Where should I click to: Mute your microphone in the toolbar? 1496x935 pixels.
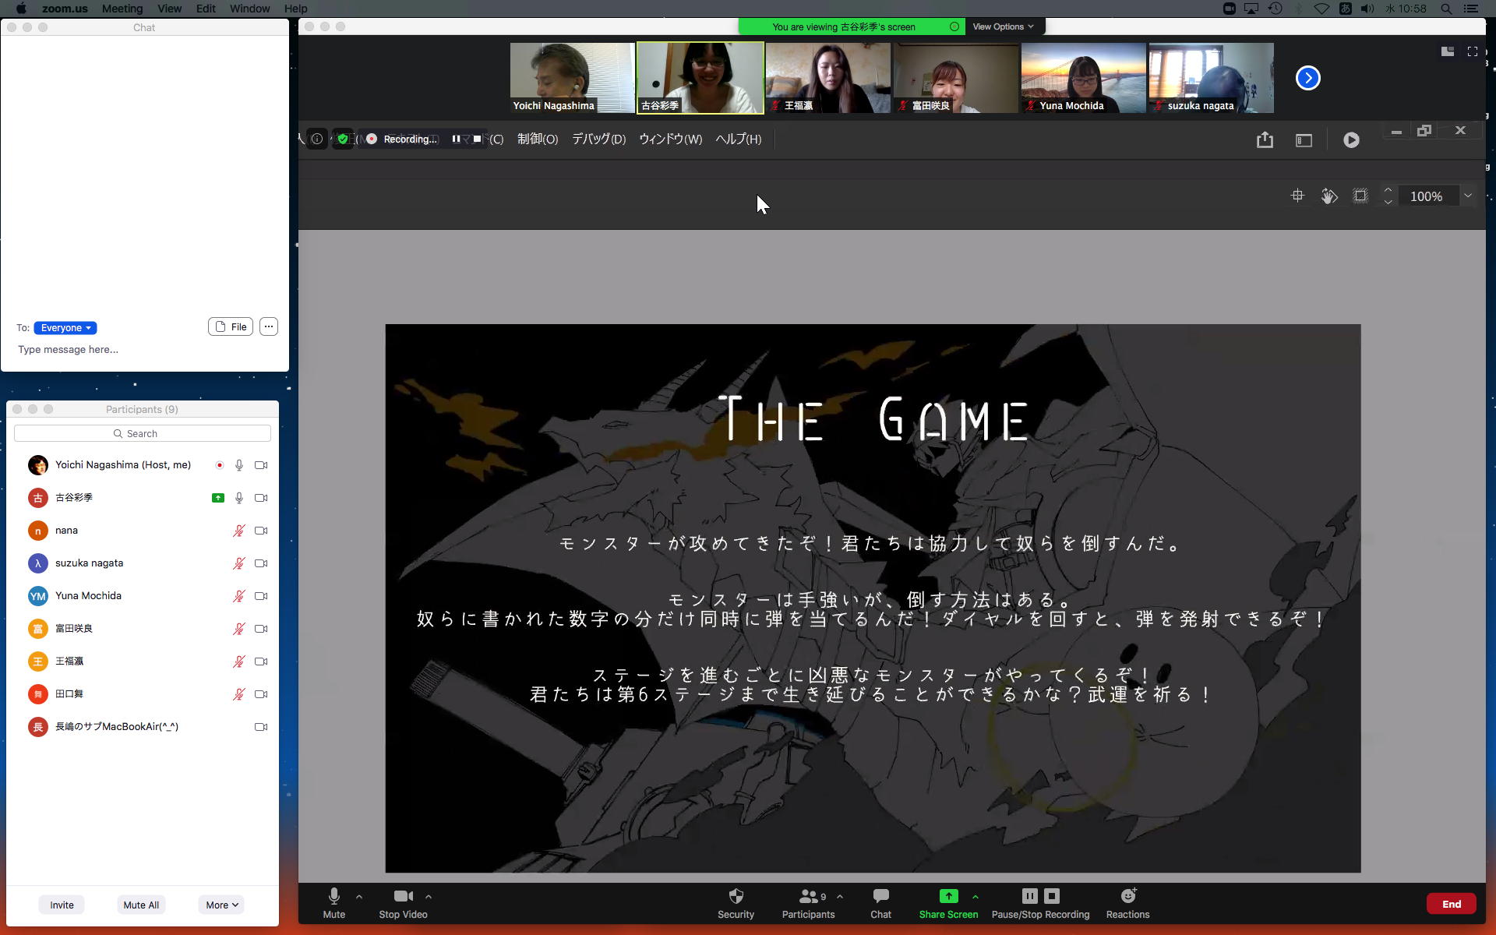(333, 897)
